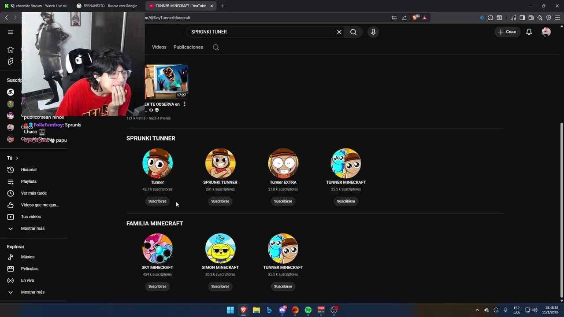Open SKY MINECRAFT channel name link

[x=157, y=267]
